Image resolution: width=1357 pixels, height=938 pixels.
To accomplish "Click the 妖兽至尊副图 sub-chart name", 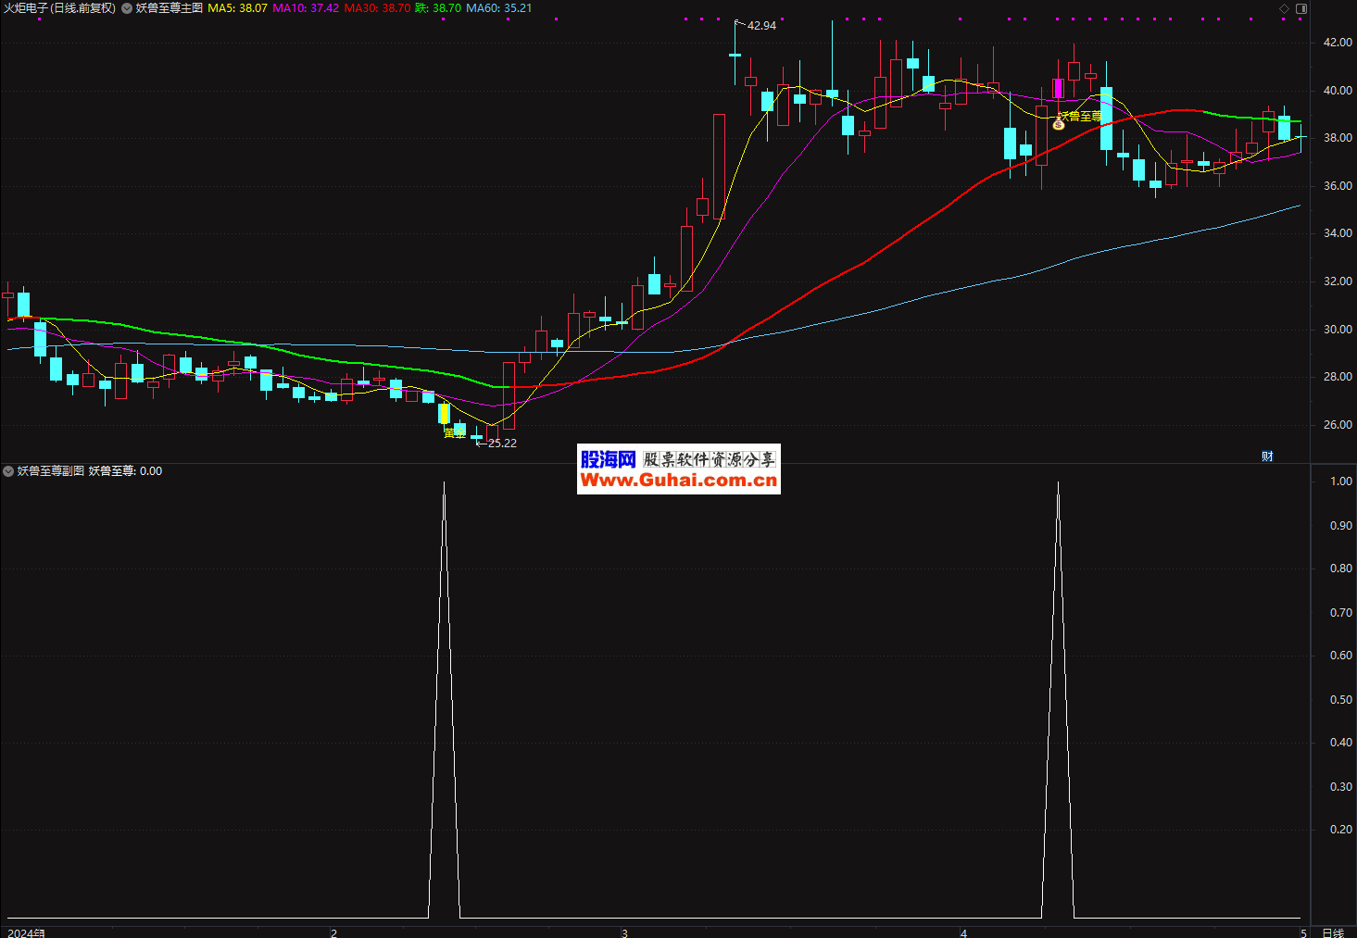I will click(x=51, y=470).
